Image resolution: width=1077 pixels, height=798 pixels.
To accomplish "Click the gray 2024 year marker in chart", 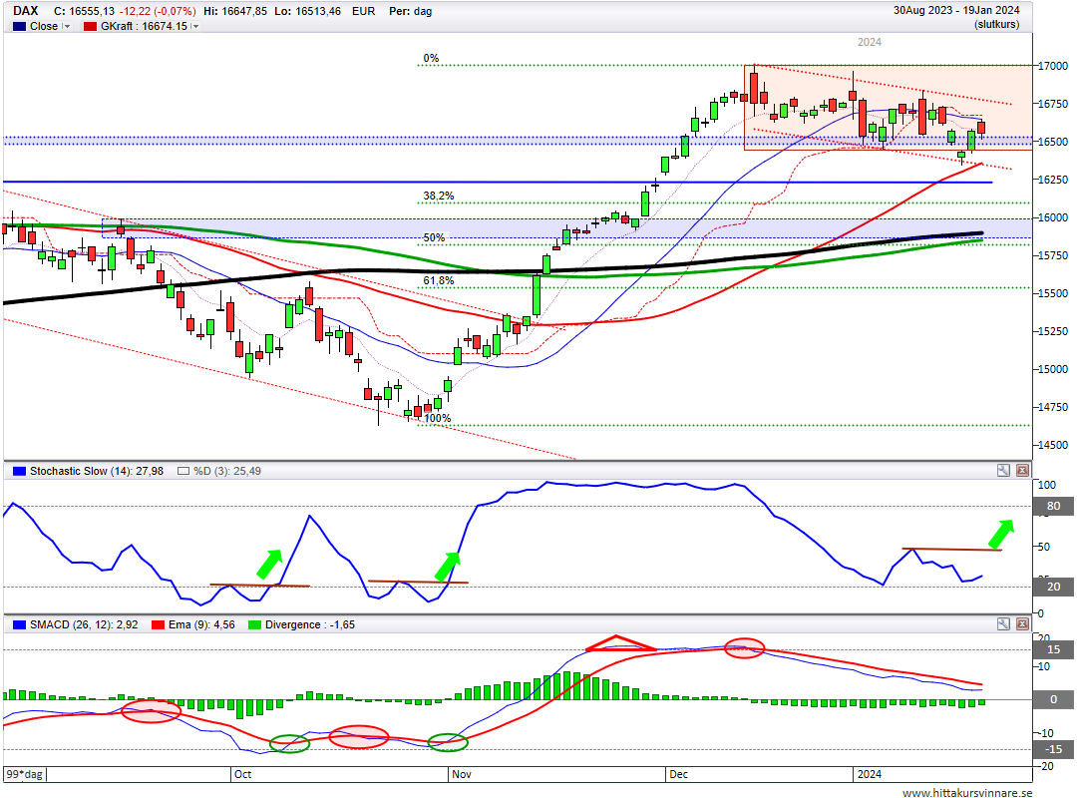I will [869, 42].
